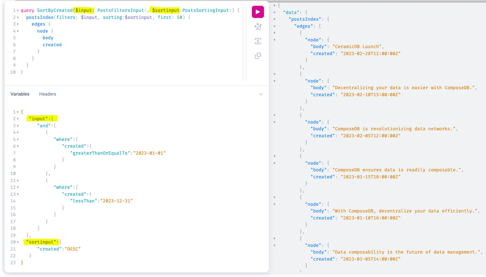Screen dimensions: 486x277
Task: Collapse the "data" object in the response
Action: point(274,13)
